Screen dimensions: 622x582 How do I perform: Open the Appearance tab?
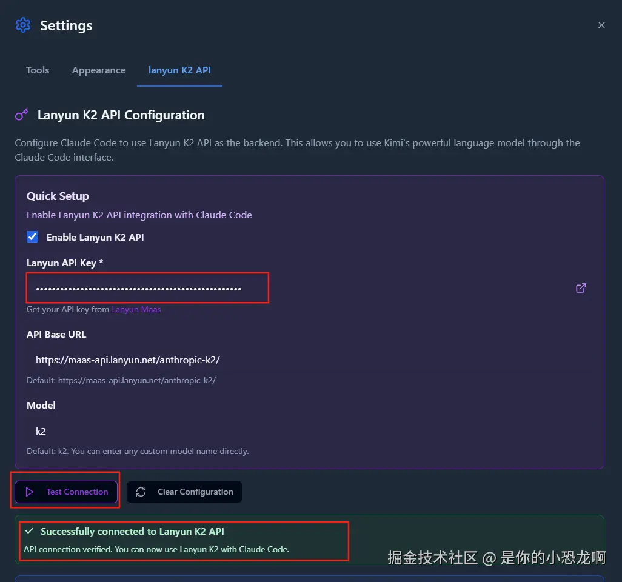99,70
